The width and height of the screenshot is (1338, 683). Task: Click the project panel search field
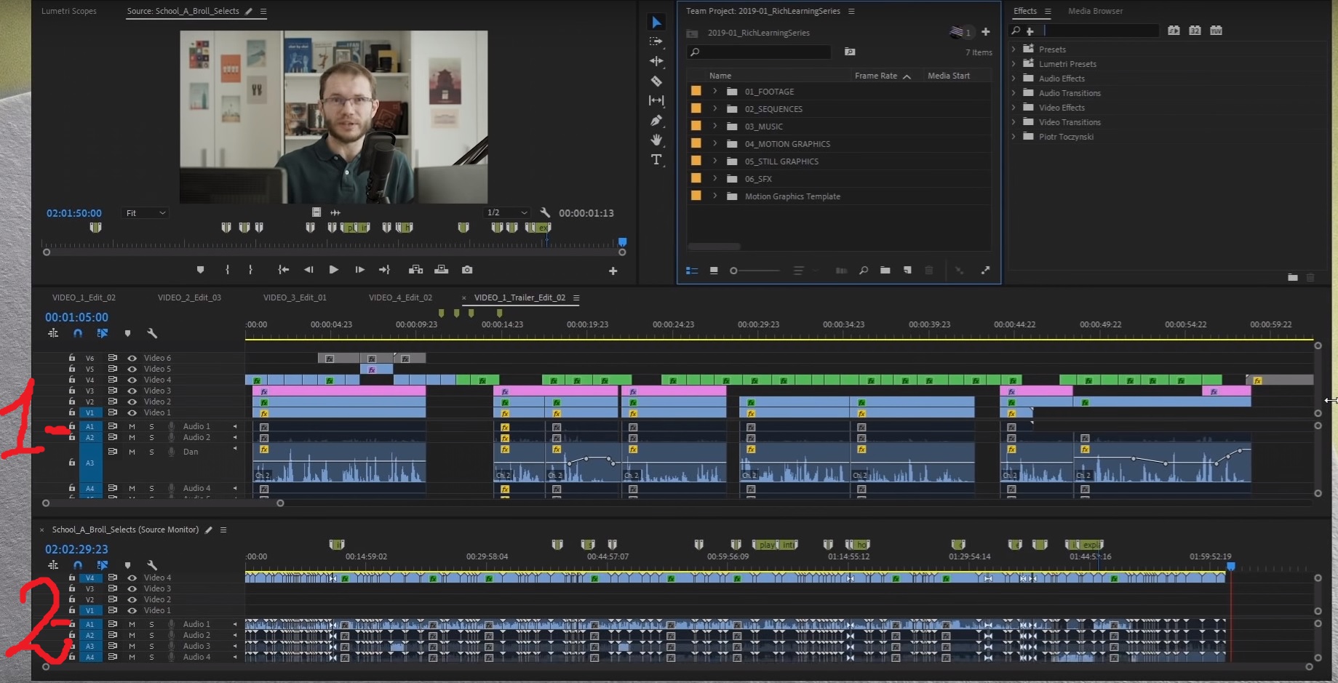(x=759, y=52)
